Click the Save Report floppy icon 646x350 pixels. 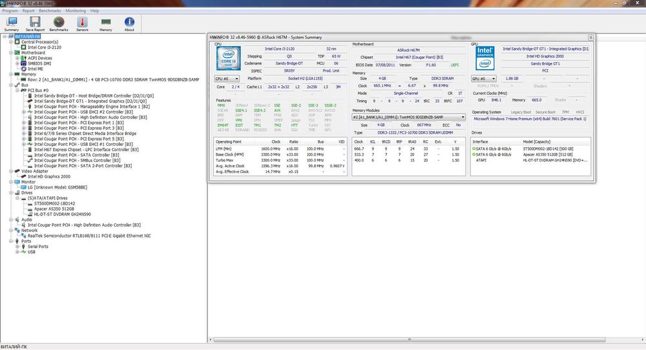pyautogui.click(x=35, y=24)
